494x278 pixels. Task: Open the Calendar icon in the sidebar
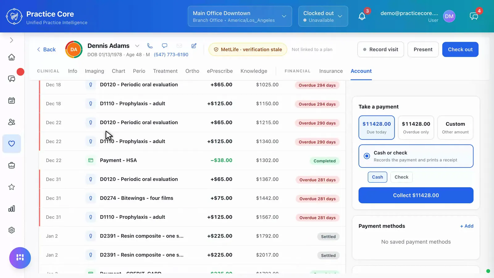(11, 100)
